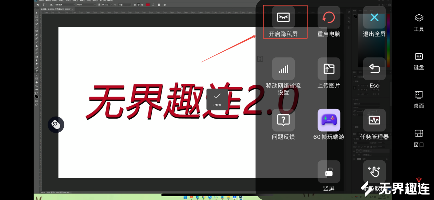
Task: Click the zoom percentage field in status bar
Action: (x=43, y=192)
